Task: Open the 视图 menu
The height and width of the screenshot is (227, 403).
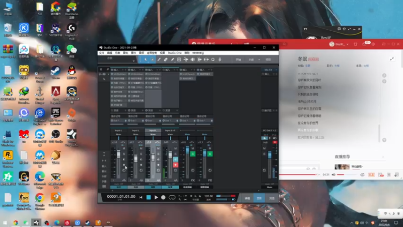Action: (162, 53)
